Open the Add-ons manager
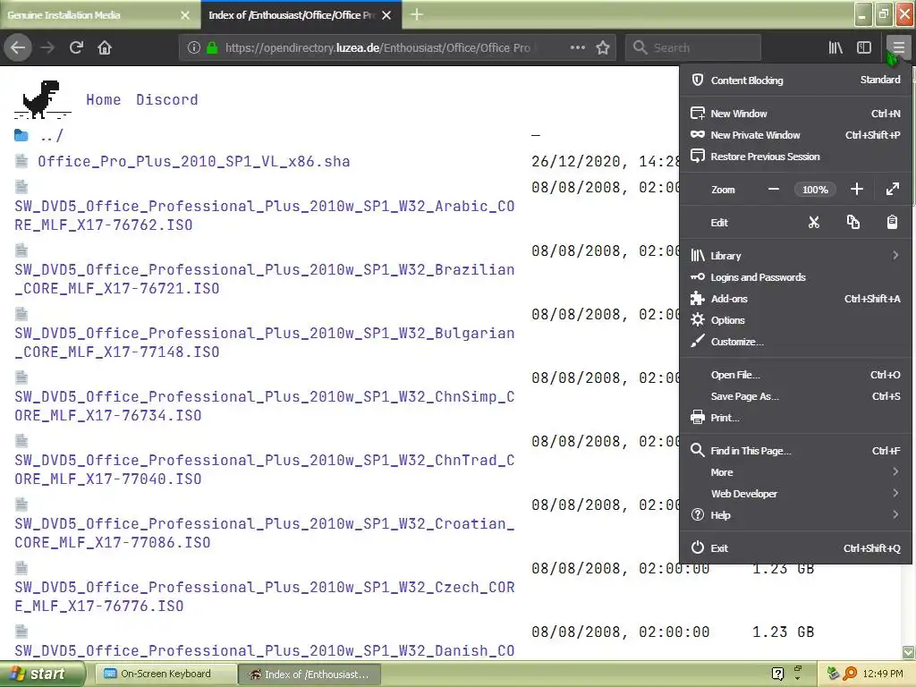916x687 pixels. (x=795, y=299)
